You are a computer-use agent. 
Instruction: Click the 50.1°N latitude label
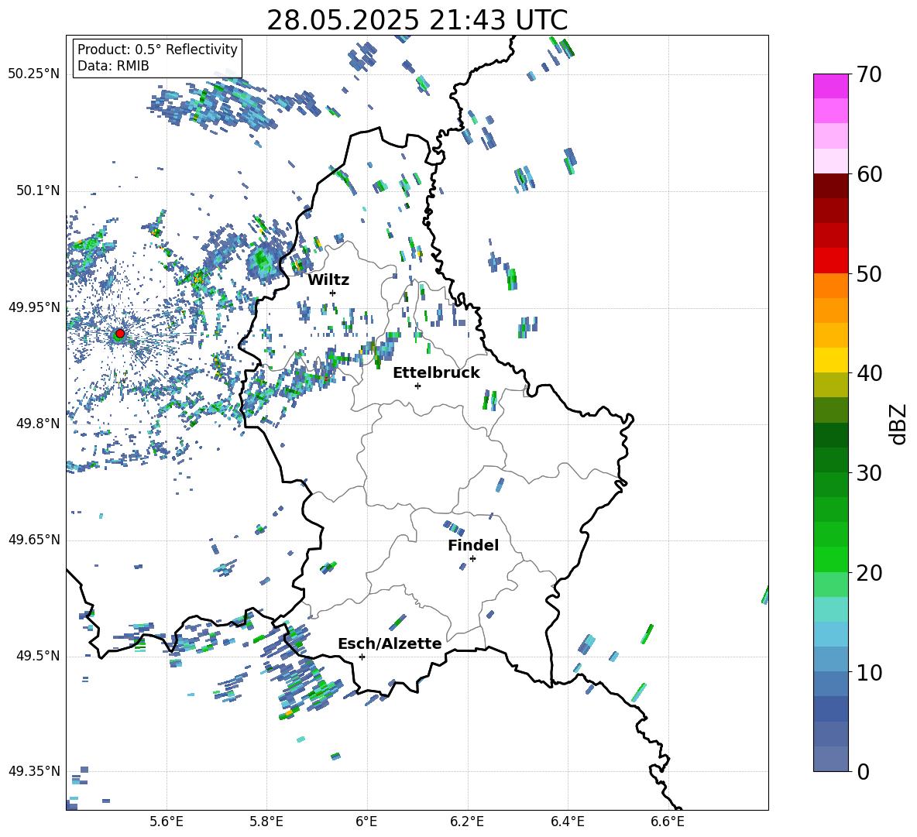click(x=39, y=191)
